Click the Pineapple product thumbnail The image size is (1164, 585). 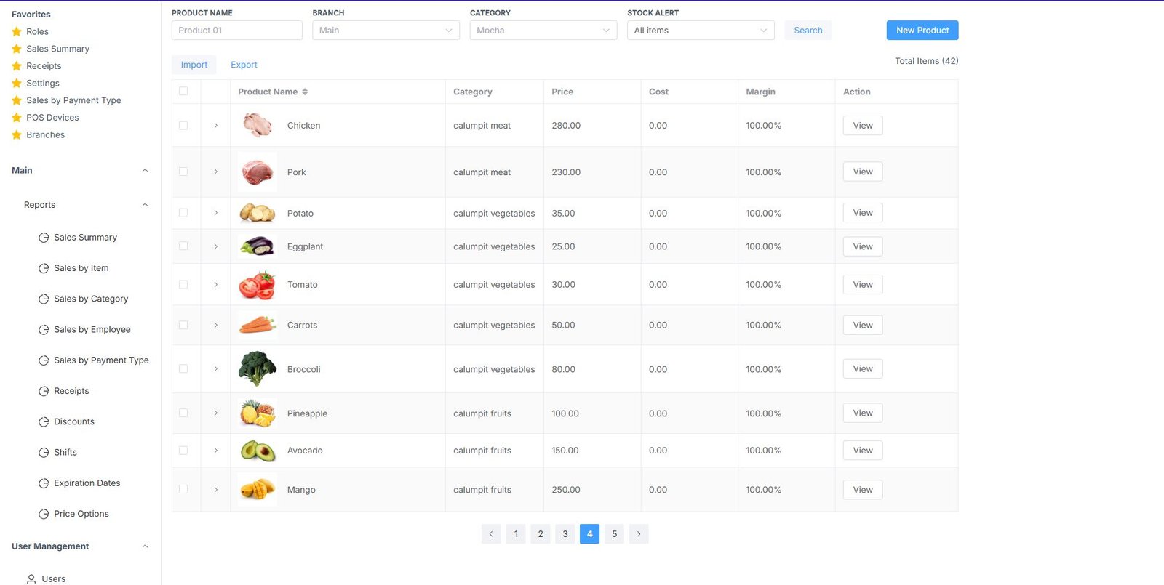258,413
